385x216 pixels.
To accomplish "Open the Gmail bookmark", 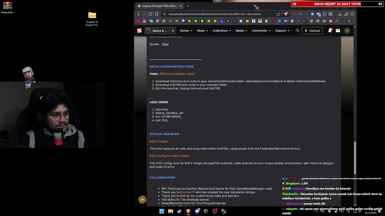I will [170, 21].
